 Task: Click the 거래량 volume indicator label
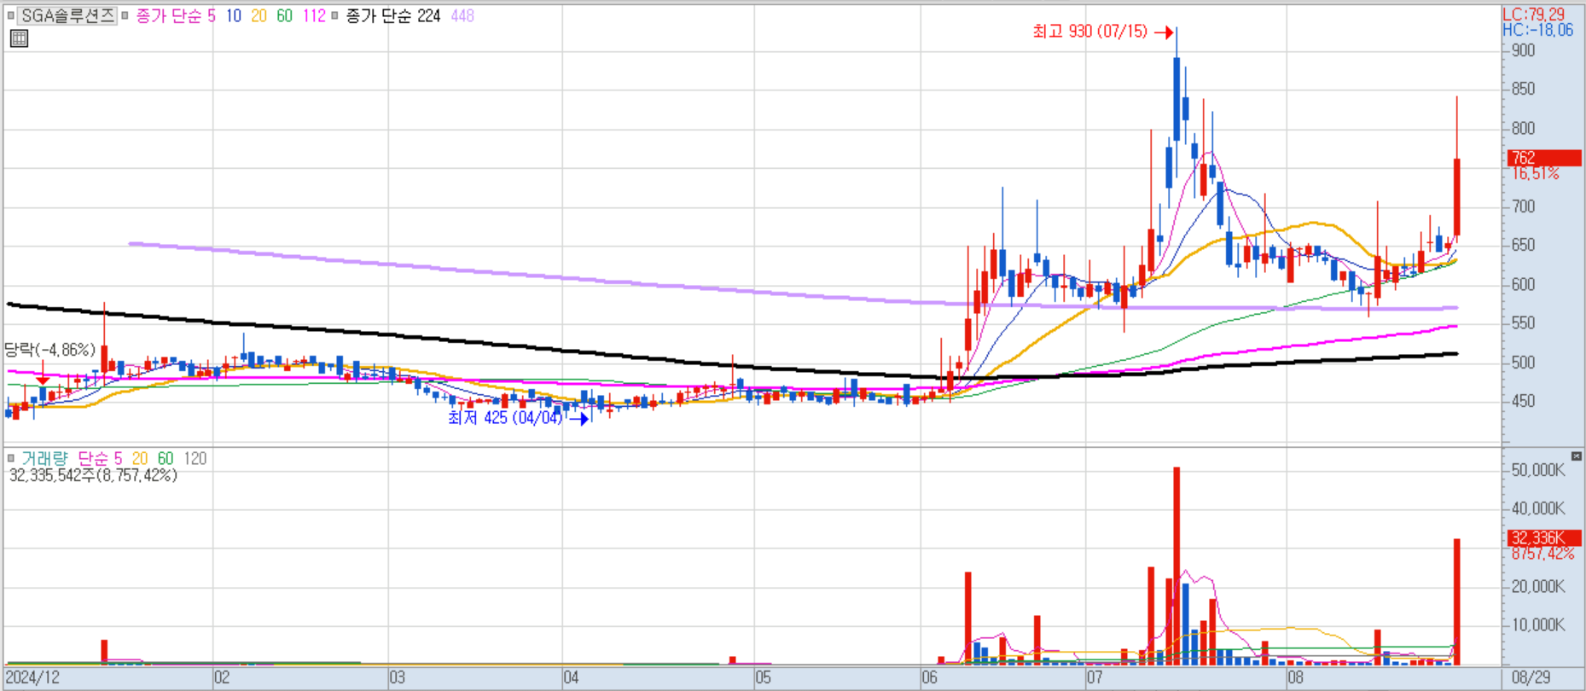point(44,458)
